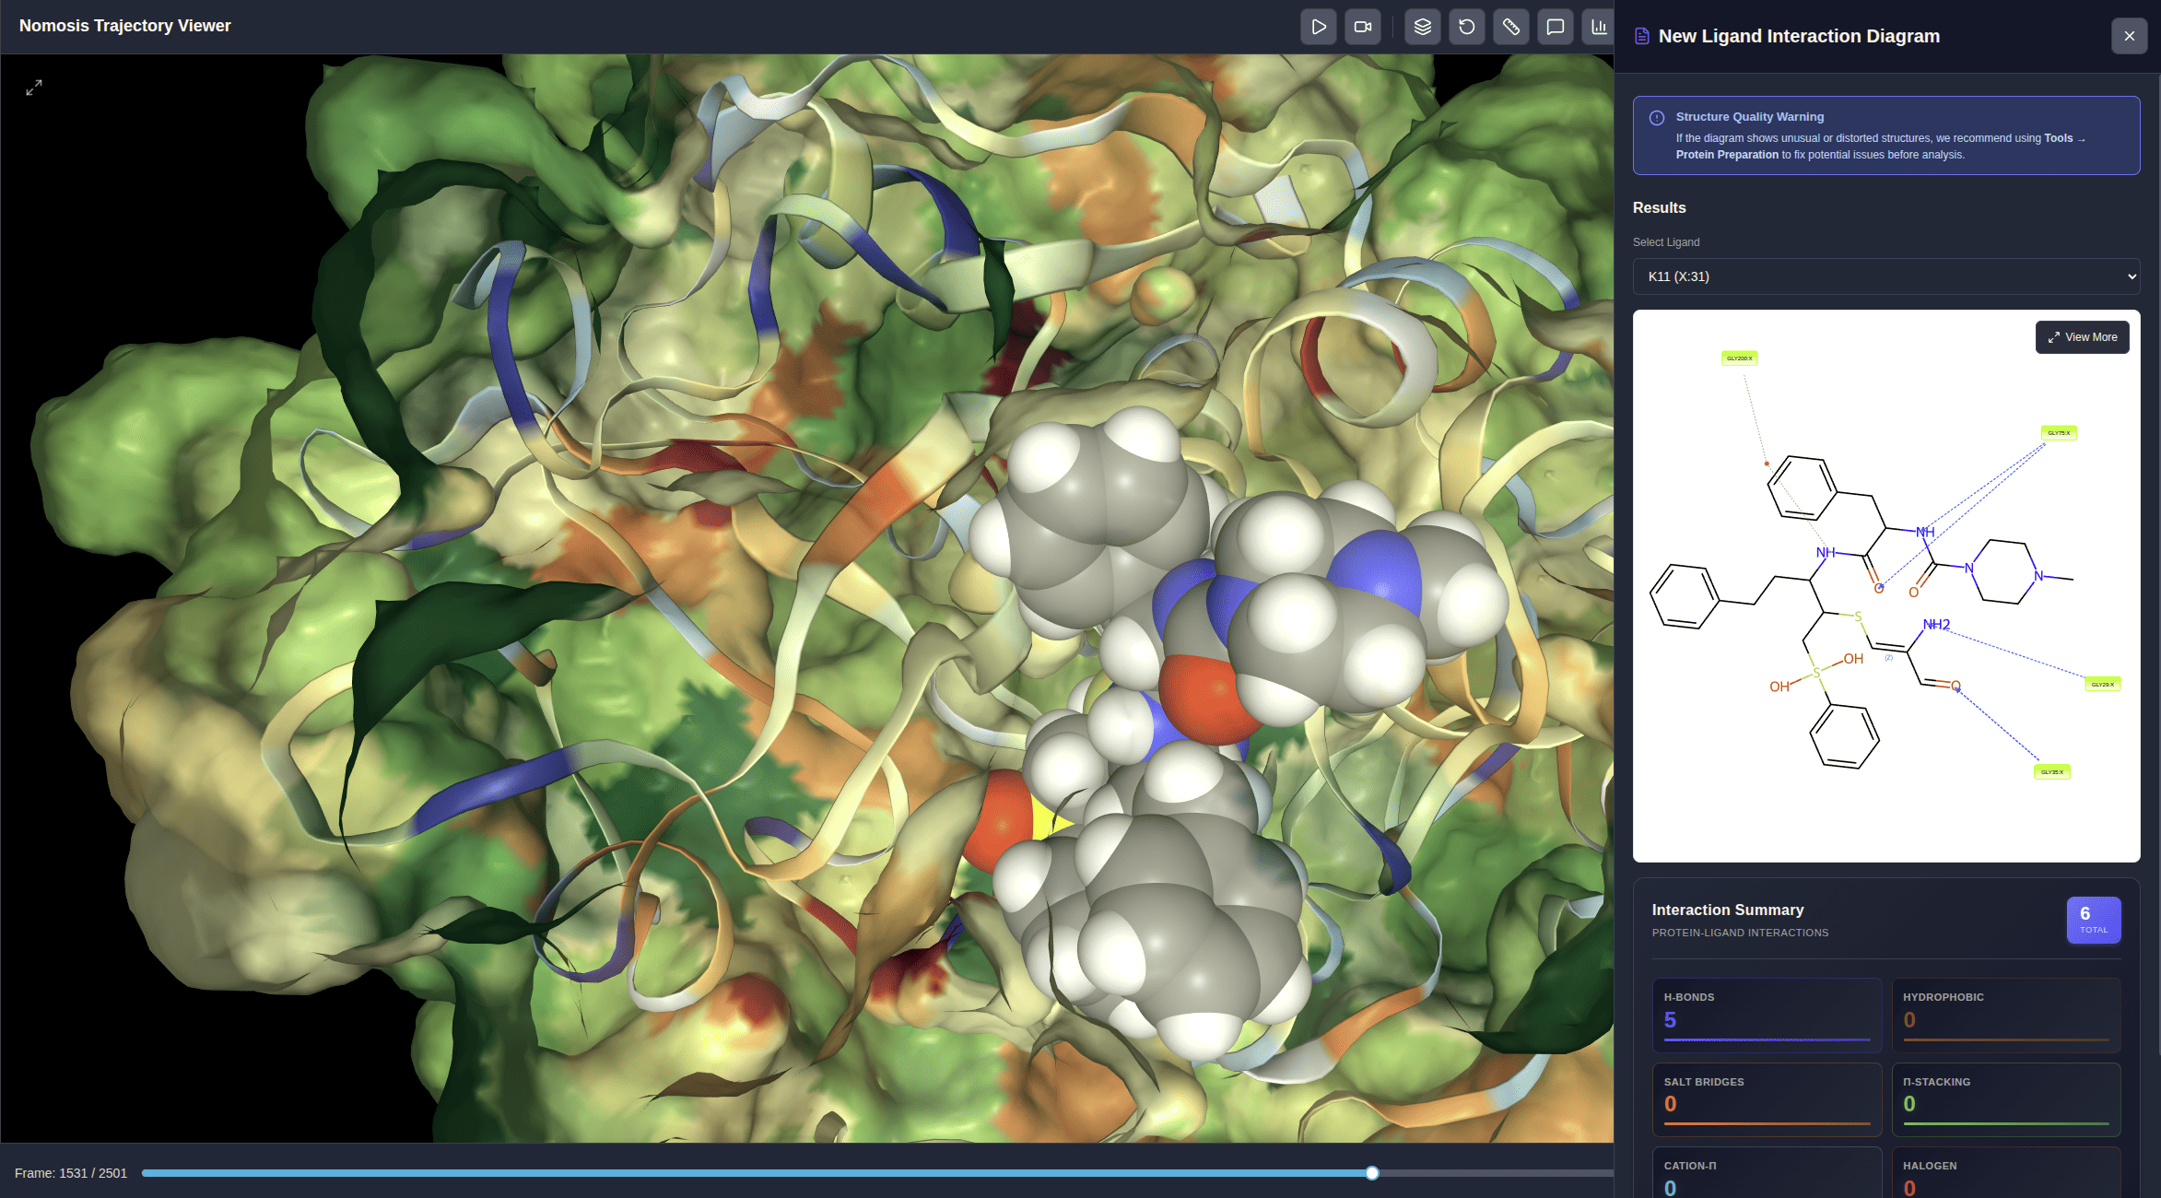Viewport: 2161px width, 1198px height.
Task: Open the speech bubble annotation tool
Action: pos(1555,27)
